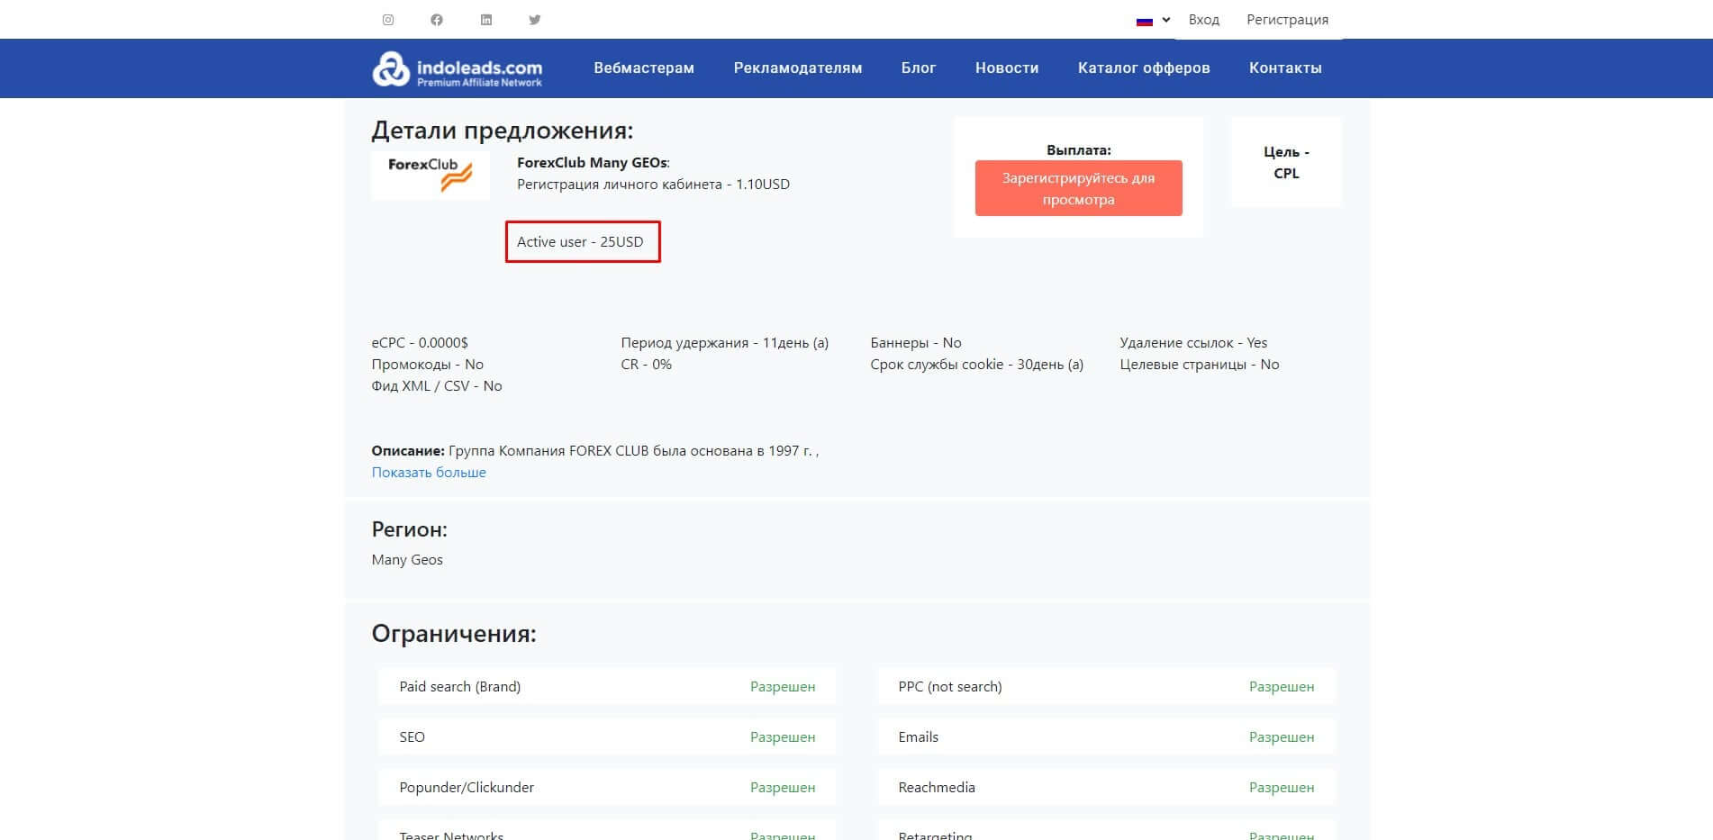Click the CR - 0% value
This screenshot has width=1713, height=840.
click(x=647, y=365)
